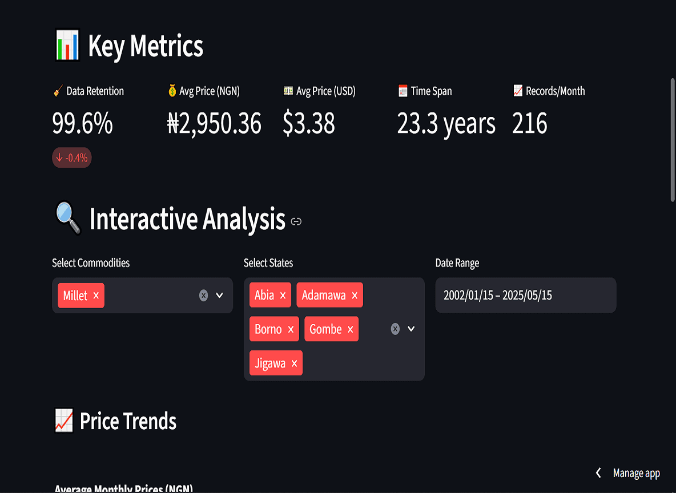Screen dimensions: 676x493
Task: Click the ruler icon beside Data Retention
Action: (x=56, y=90)
